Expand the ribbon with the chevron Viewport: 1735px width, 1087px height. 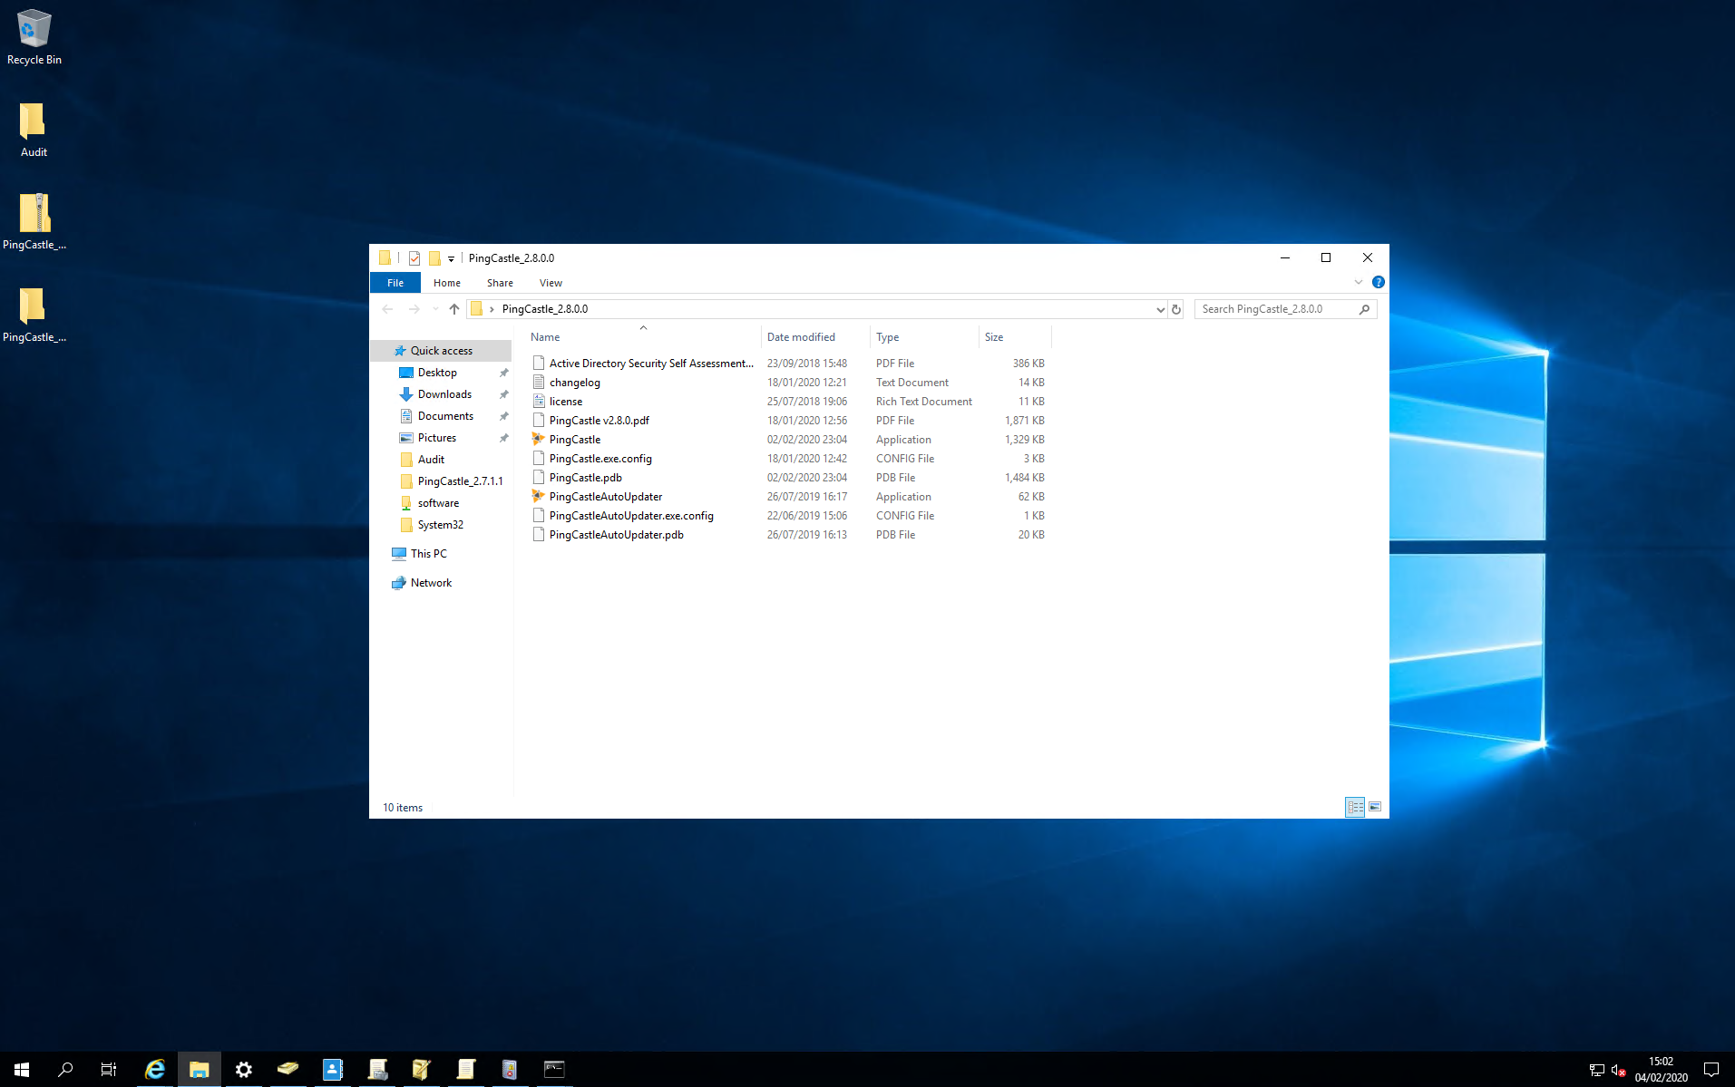click(1359, 282)
